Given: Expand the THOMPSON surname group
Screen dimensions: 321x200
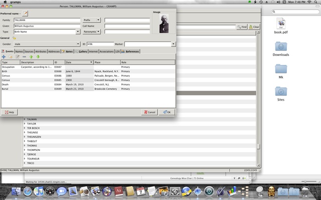Looking at the screenshot, I should click(25, 149).
